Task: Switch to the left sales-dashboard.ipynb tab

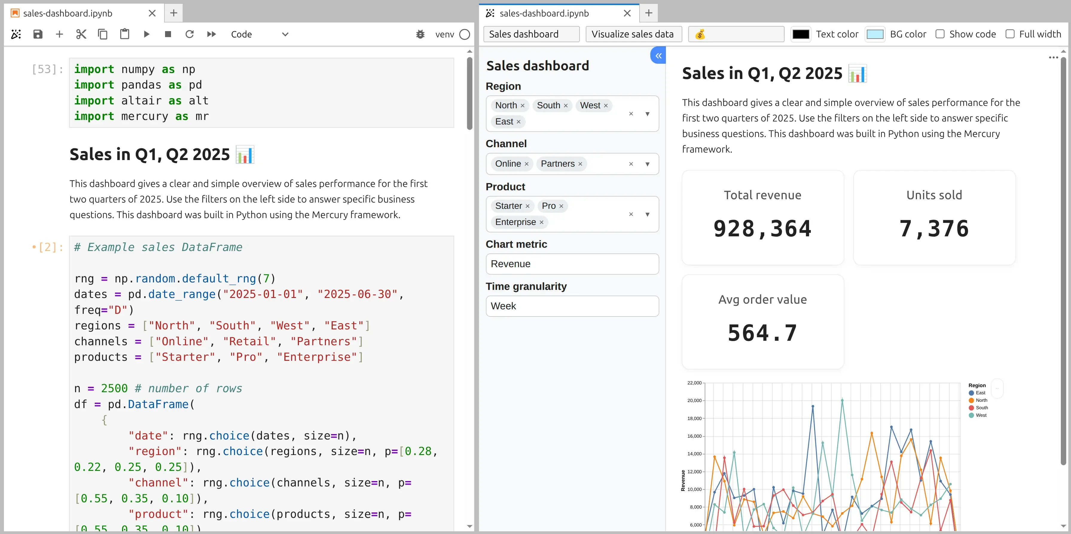Action: click(66, 13)
